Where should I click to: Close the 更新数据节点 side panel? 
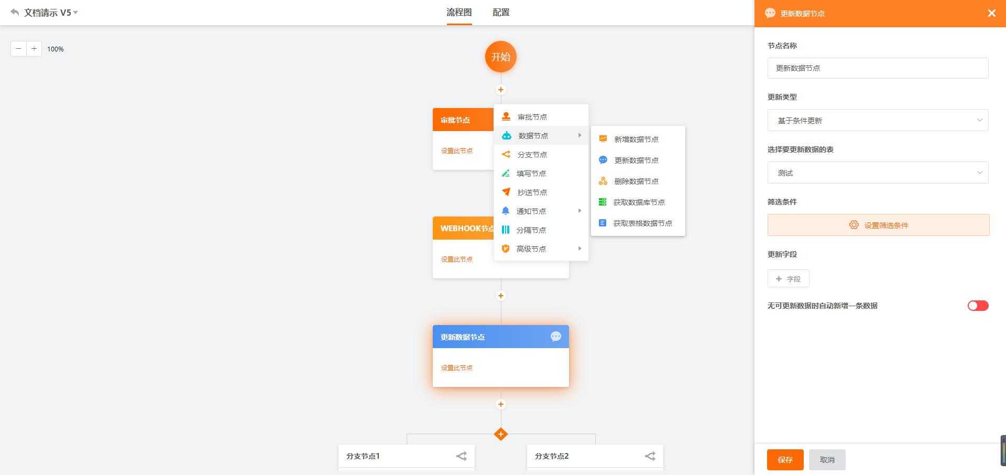[x=991, y=13]
